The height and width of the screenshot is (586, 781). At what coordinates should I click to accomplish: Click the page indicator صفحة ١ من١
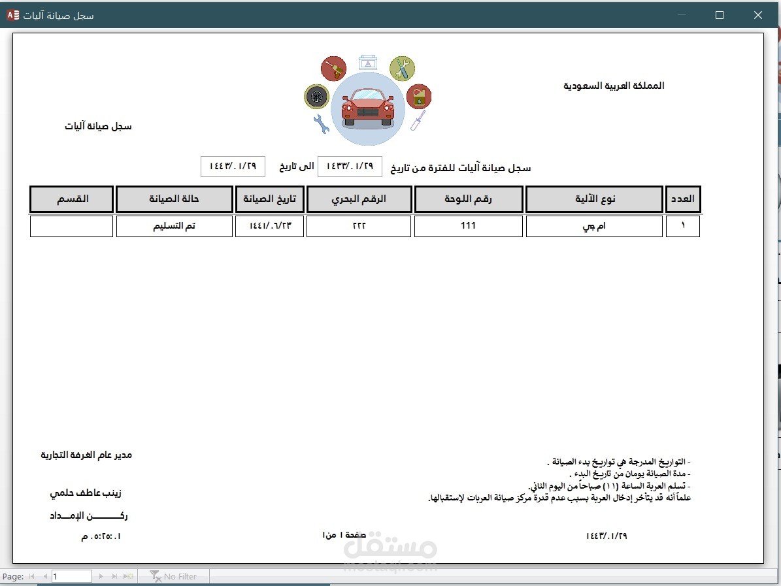pos(344,535)
